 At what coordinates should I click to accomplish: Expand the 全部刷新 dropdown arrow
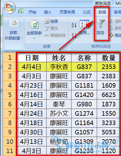34,38
